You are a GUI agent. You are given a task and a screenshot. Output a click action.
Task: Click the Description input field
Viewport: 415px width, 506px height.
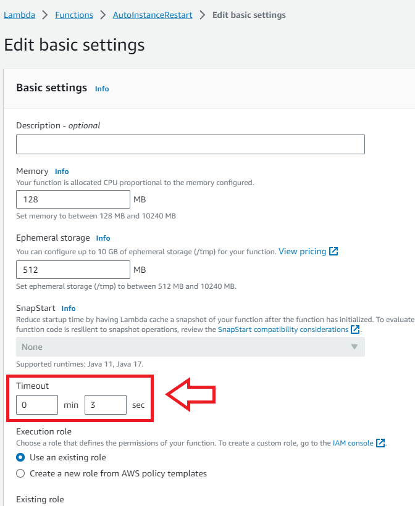point(189,144)
